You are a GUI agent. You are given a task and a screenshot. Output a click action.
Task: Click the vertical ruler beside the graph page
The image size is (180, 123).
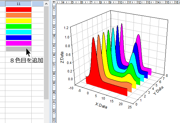pos(54,63)
